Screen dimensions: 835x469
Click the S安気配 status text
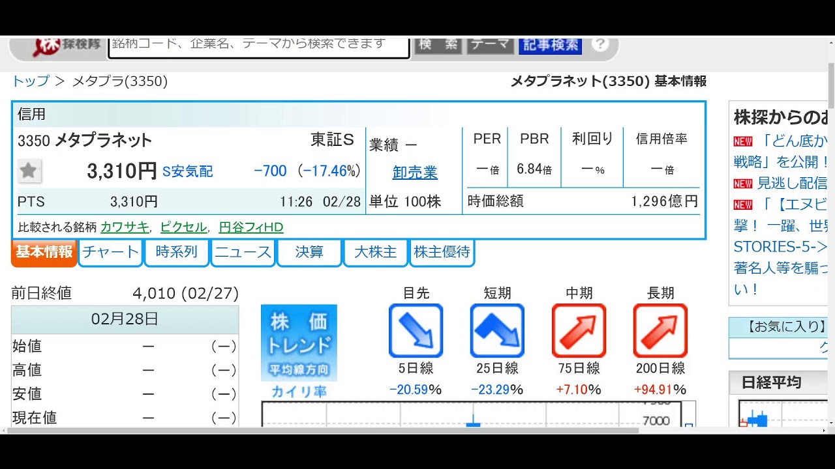[188, 171]
